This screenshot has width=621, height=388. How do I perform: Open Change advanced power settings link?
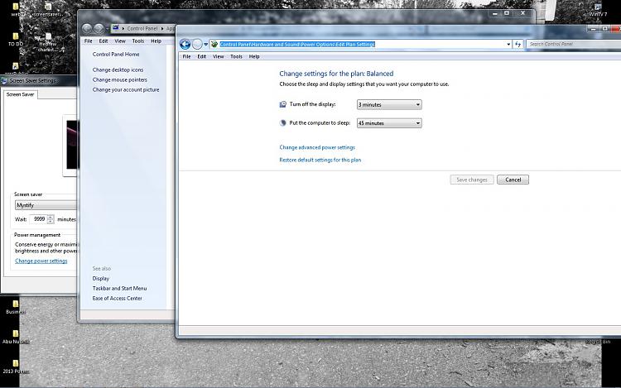click(x=317, y=147)
